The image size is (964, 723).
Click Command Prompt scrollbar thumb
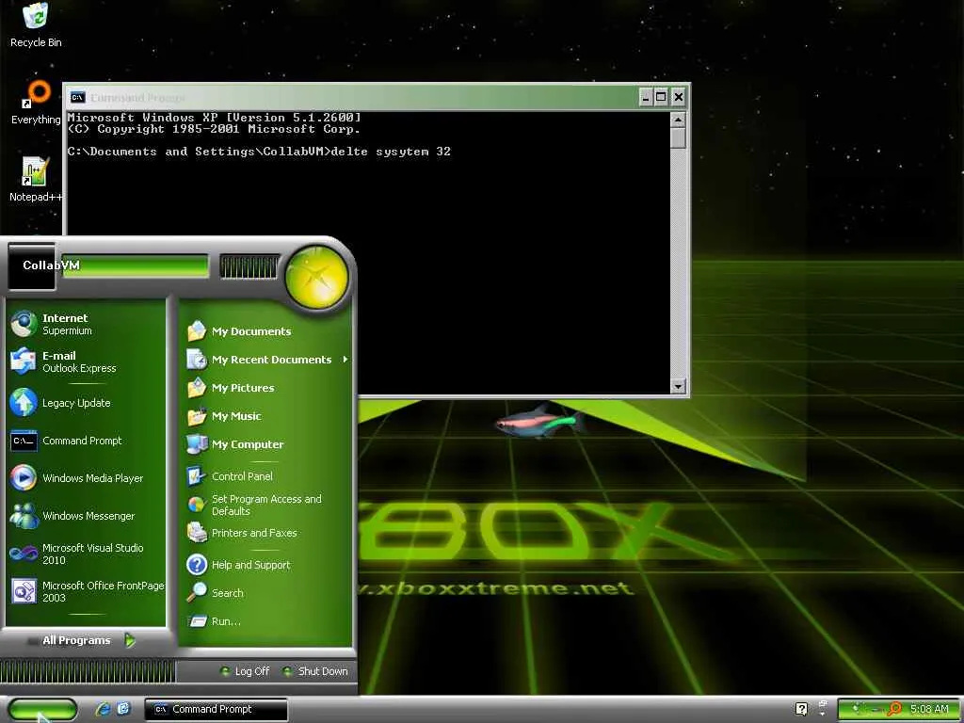[x=678, y=138]
